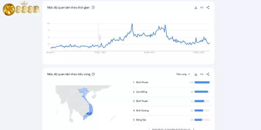The height and width of the screenshot is (130, 261).
Task: Open embed code for the subregion panel
Action: (x=202, y=74)
